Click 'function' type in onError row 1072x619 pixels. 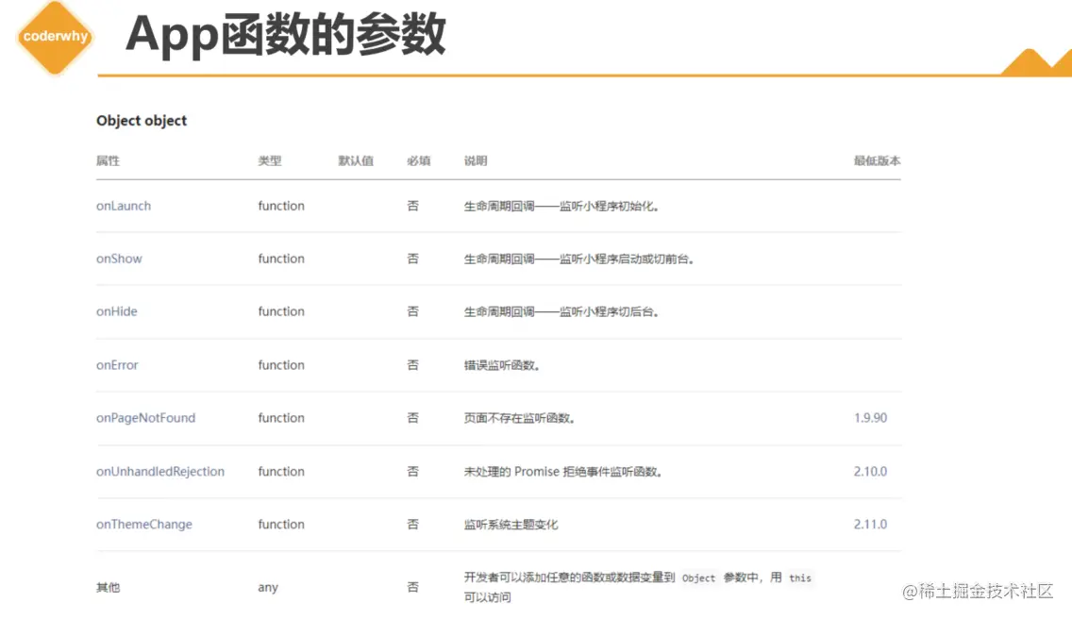point(281,364)
